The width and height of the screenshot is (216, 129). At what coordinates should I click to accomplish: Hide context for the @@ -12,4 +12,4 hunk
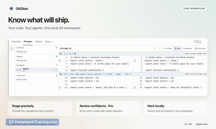(191, 74)
